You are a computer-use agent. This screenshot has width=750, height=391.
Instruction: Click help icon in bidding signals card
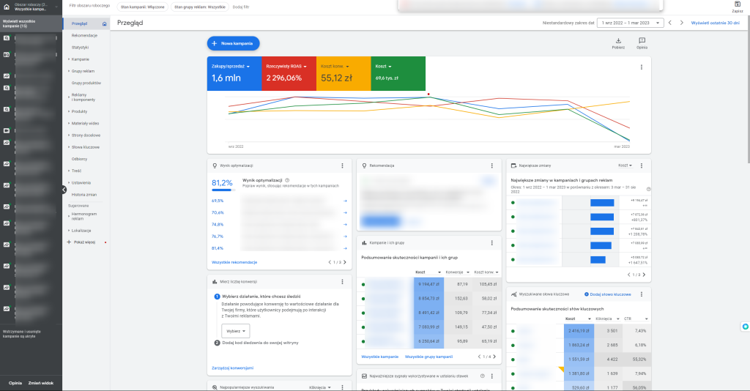[x=482, y=376]
